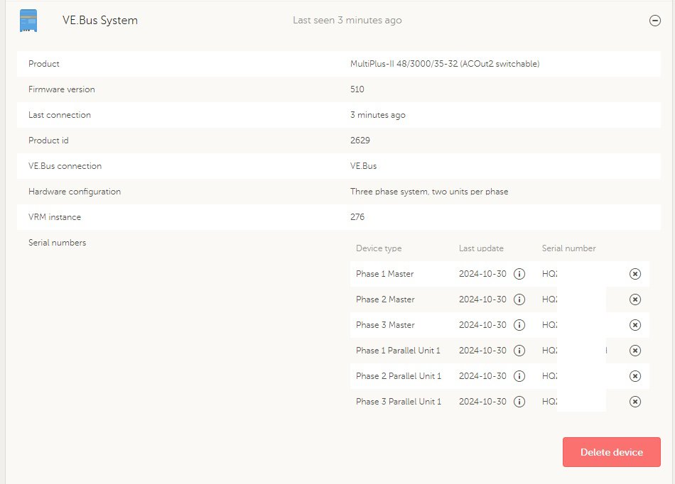
Task: Show info for Phase 1 Master update
Action: click(x=519, y=274)
